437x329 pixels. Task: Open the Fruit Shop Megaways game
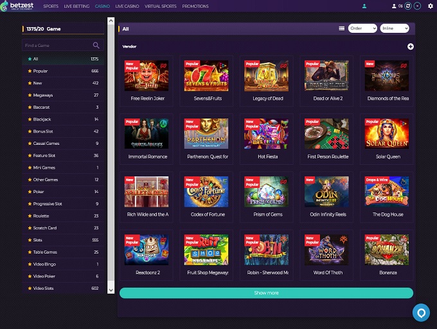(206, 255)
